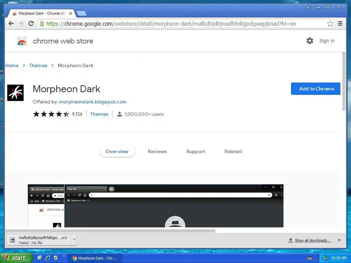Open morpheondark.blogspot.com link
351x263 pixels.
(x=93, y=102)
